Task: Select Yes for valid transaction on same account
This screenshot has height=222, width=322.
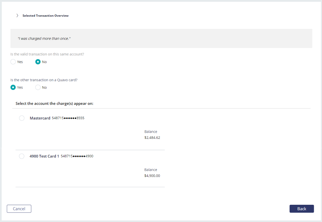Action: coord(13,62)
